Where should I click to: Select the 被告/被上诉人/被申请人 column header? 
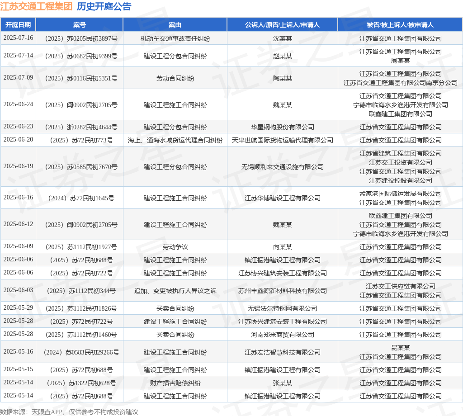(x=400, y=25)
